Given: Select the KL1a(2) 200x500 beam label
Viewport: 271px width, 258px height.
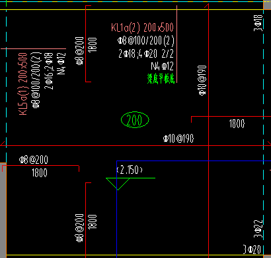Looking at the screenshot, I should [142, 27].
